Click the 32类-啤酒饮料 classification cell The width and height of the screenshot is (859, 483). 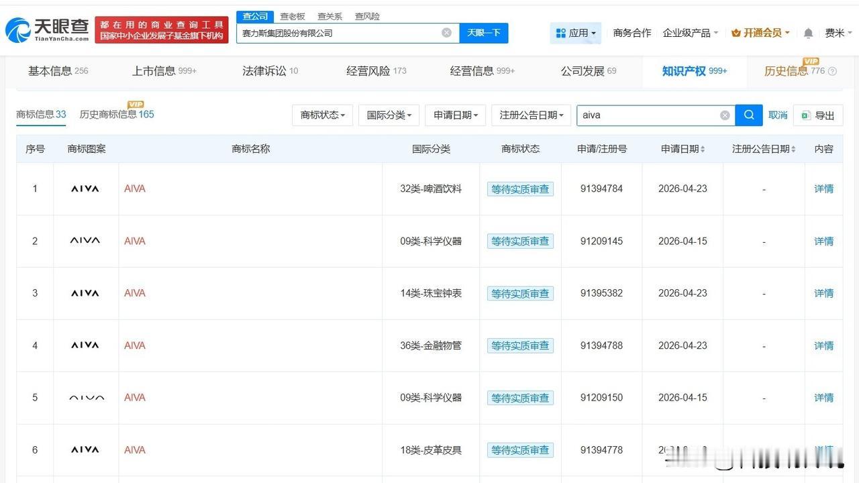tap(431, 189)
